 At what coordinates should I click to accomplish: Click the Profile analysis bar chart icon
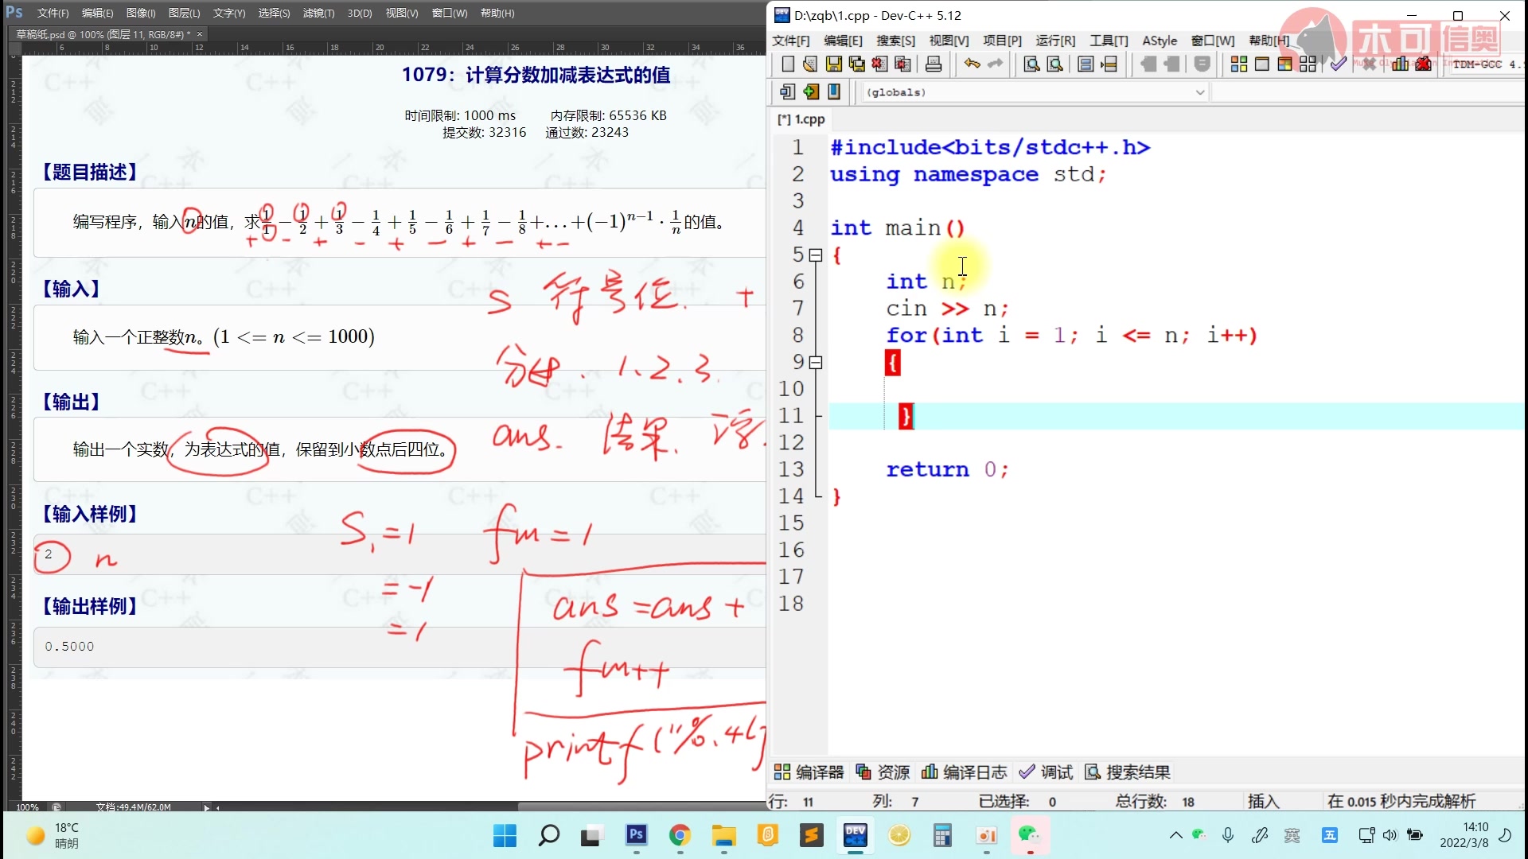click(1400, 64)
